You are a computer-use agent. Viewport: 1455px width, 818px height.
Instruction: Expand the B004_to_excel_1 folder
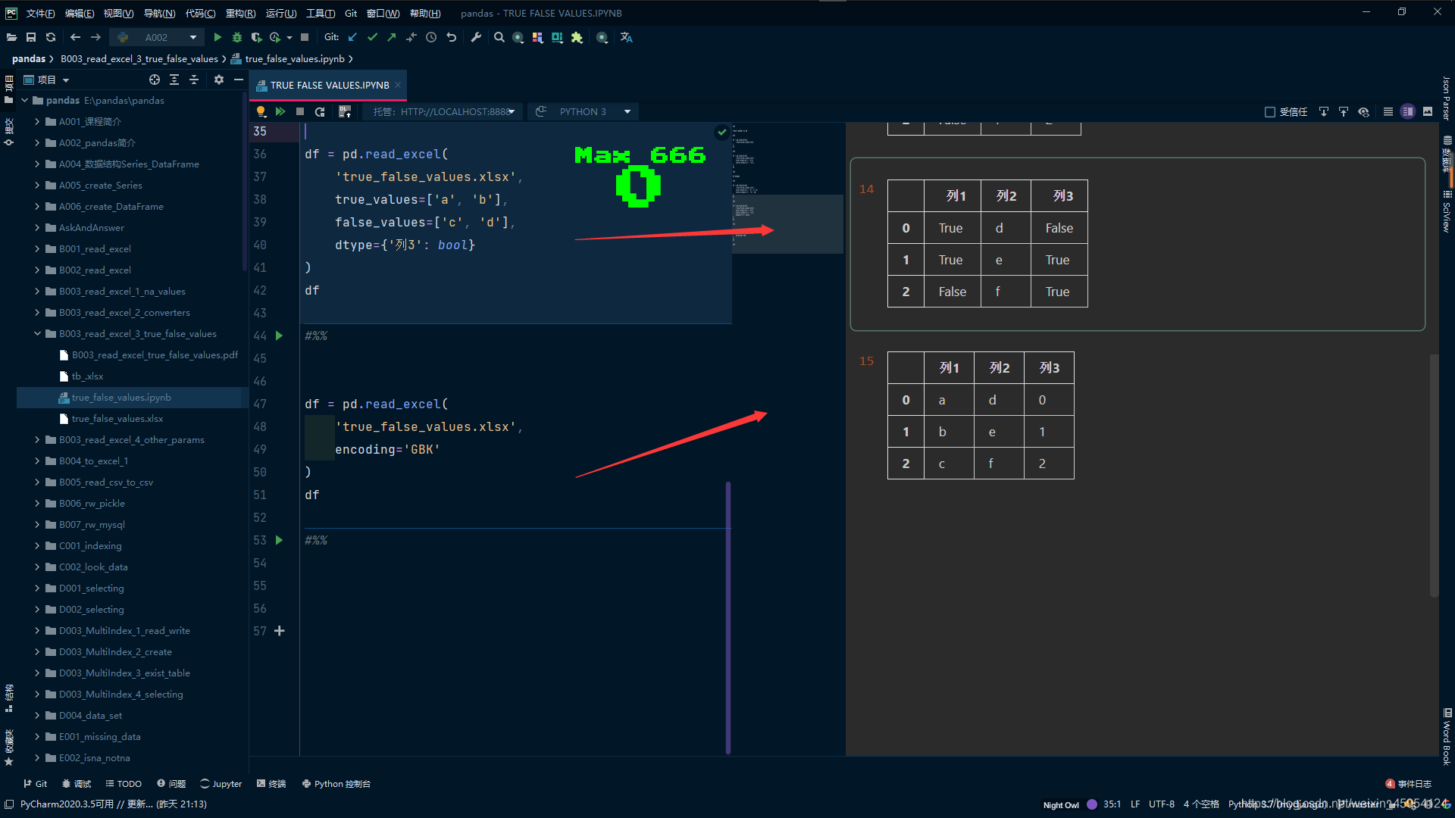(x=37, y=461)
